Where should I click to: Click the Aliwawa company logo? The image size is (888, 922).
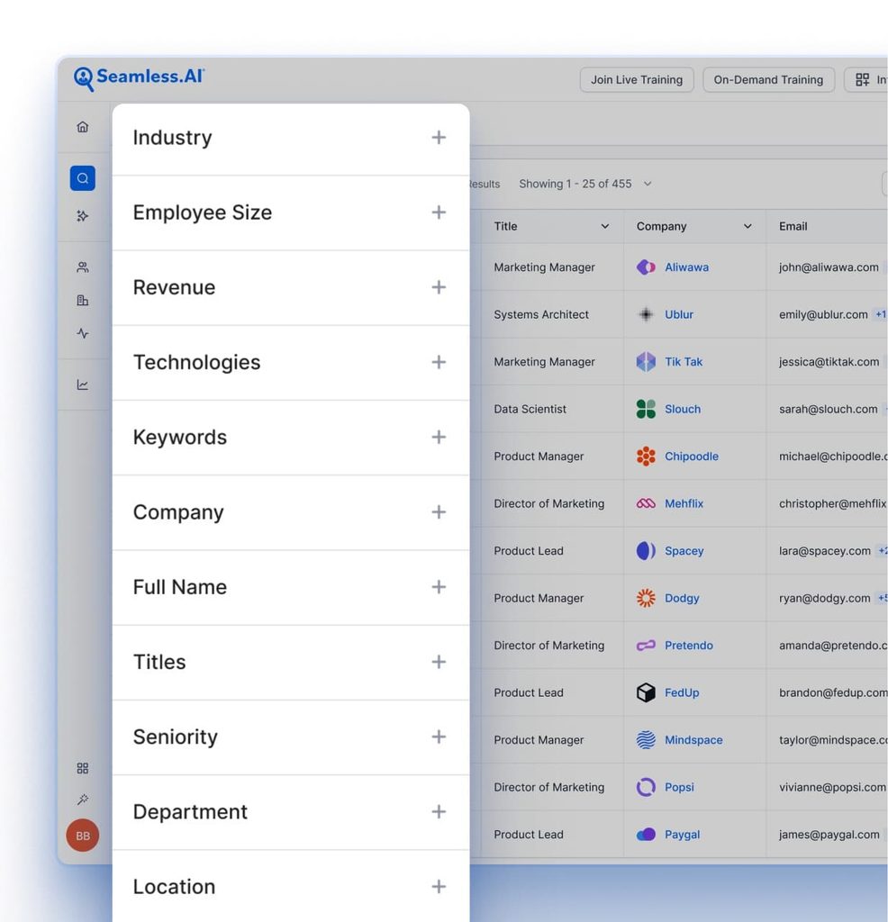646,267
